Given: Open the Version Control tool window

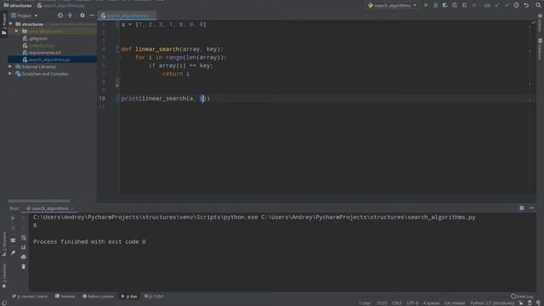Looking at the screenshot, I should click(30, 297).
